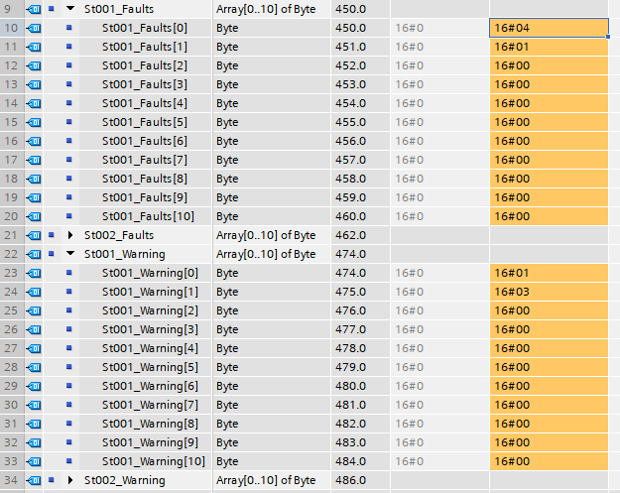
Task: Click tag icon on row 9
Action: pos(34,9)
